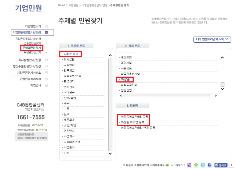This screenshot has width=235, height=169.
Task: Click the left arrow of the 상세 분류 horizontal scrollbar
Action: click(x=121, y=95)
